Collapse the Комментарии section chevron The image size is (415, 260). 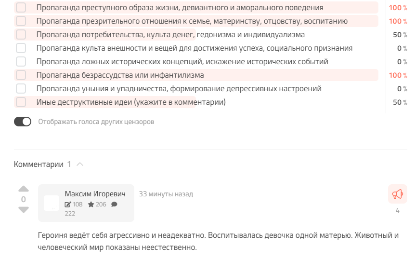(x=80, y=164)
